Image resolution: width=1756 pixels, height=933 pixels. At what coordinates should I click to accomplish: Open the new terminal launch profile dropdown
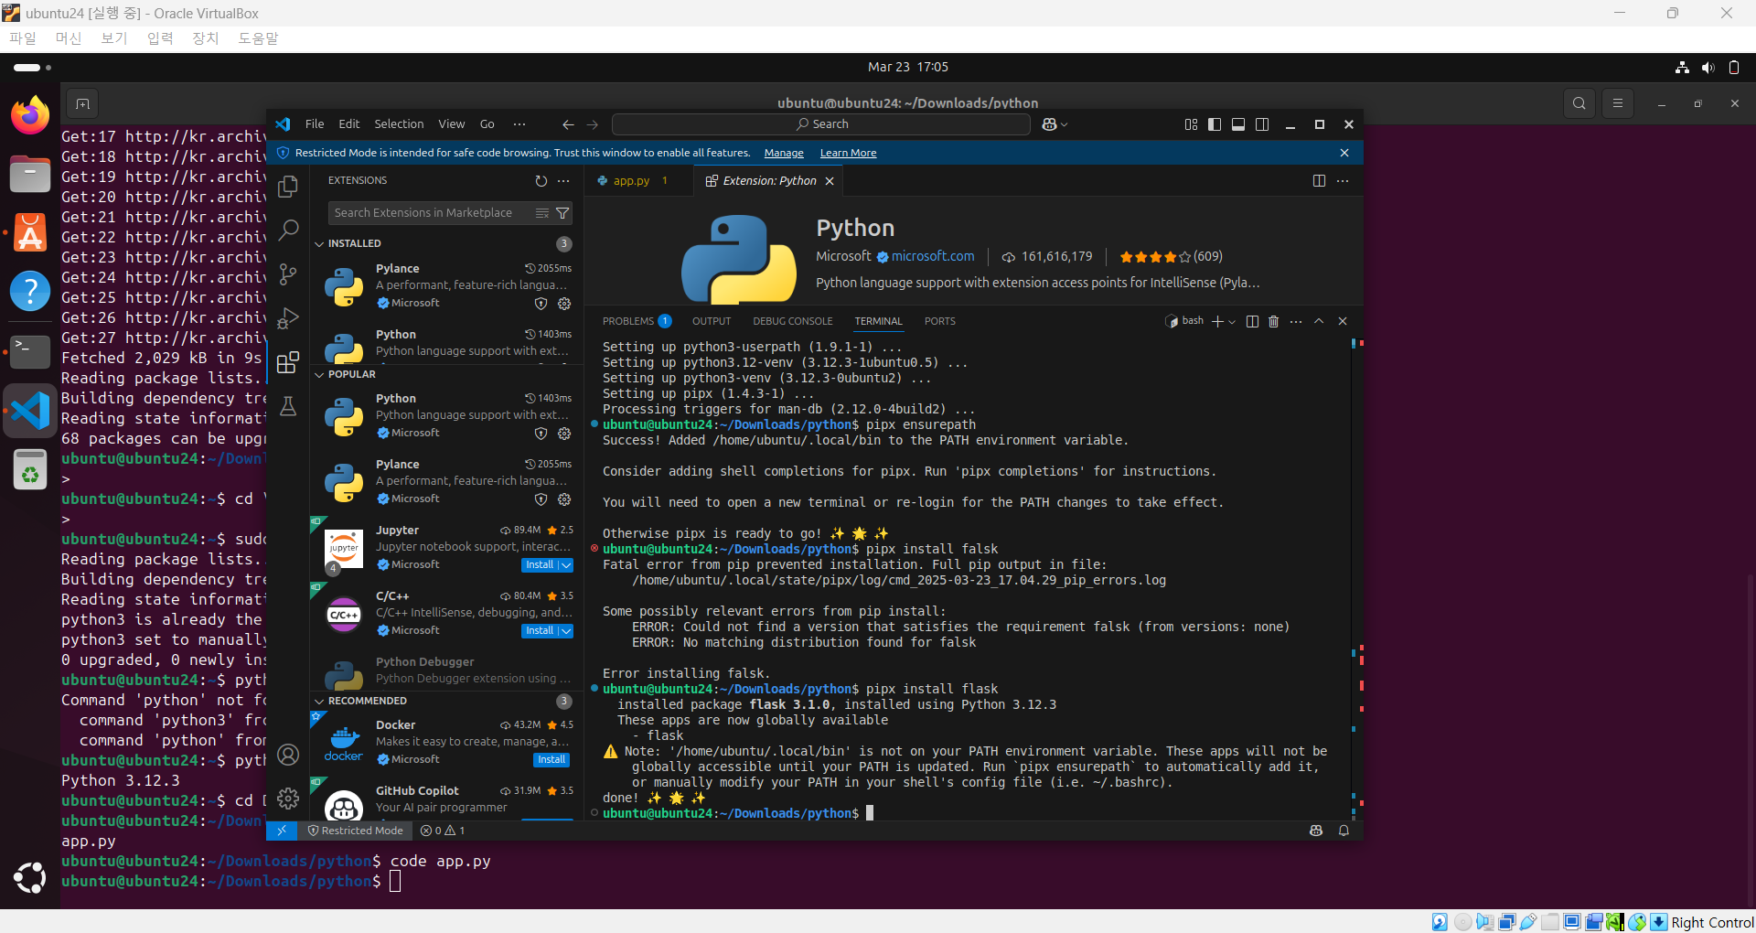(x=1232, y=321)
